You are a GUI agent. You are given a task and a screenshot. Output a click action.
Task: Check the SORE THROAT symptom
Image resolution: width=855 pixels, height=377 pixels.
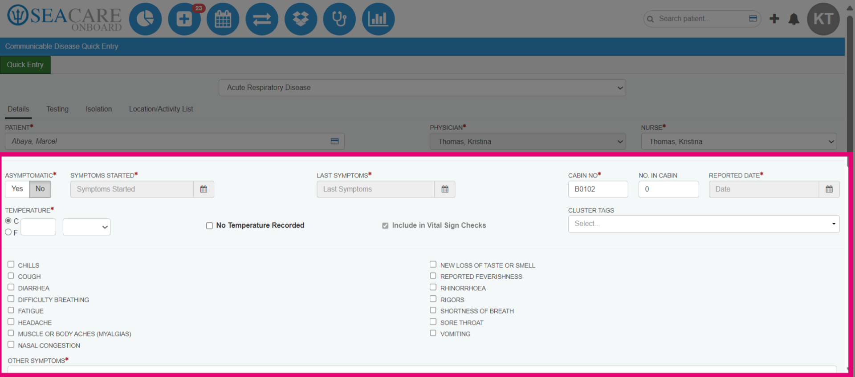[433, 322]
